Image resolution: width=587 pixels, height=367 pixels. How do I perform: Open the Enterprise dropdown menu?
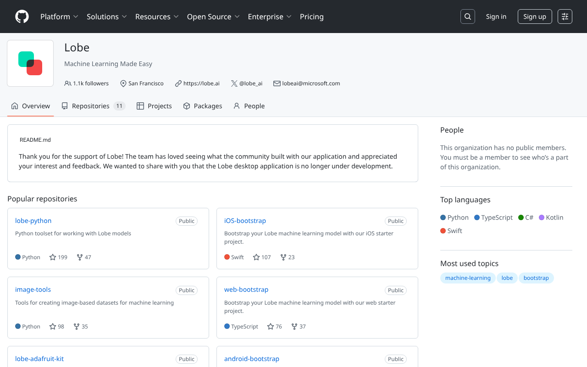click(270, 17)
